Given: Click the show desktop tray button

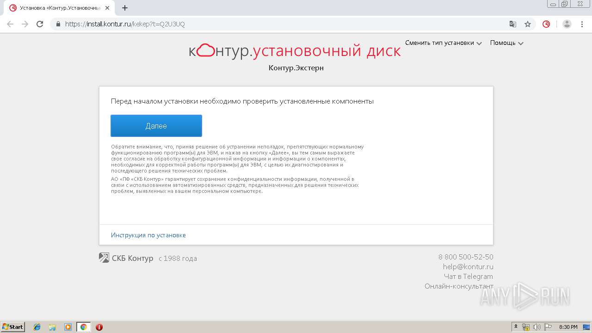Looking at the screenshot, I should (586, 327).
